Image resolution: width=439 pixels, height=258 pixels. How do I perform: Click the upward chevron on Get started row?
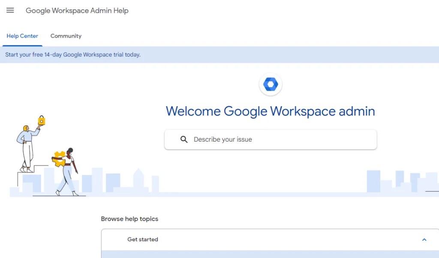(424, 239)
